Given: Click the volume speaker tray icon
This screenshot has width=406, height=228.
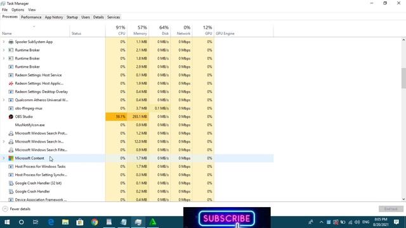Looking at the screenshot, I should click(357, 222).
